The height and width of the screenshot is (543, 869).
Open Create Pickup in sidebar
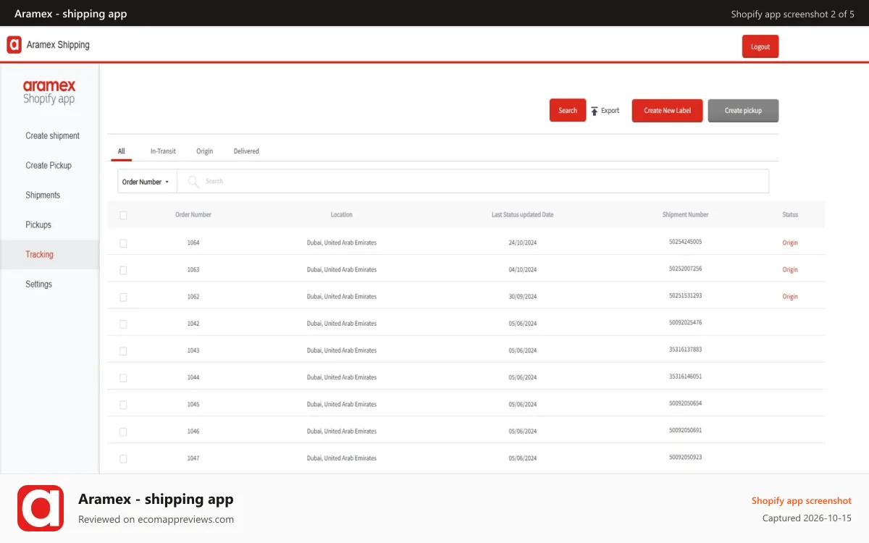coord(49,165)
